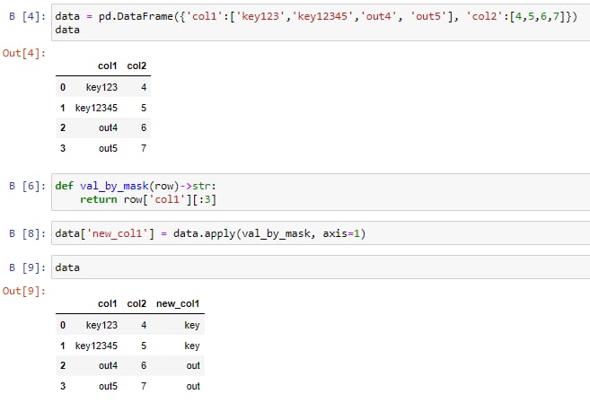Screen dimensions: 590x403
Task: Click the code cell creating pd.DataFrame
Action: [x=321, y=22]
